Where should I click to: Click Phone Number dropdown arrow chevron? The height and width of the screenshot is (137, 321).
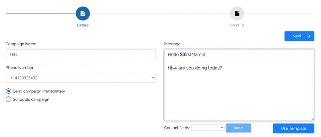[153, 78]
